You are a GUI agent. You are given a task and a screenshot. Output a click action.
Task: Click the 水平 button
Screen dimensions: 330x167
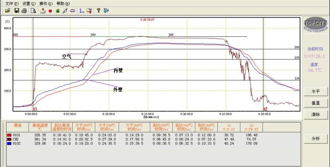coord(316,91)
